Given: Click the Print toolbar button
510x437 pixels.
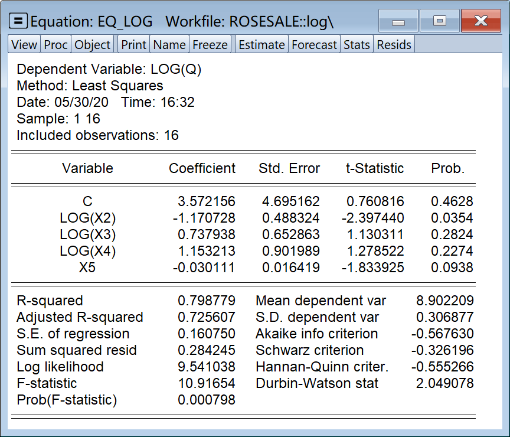Looking at the screenshot, I should point(134,45).
